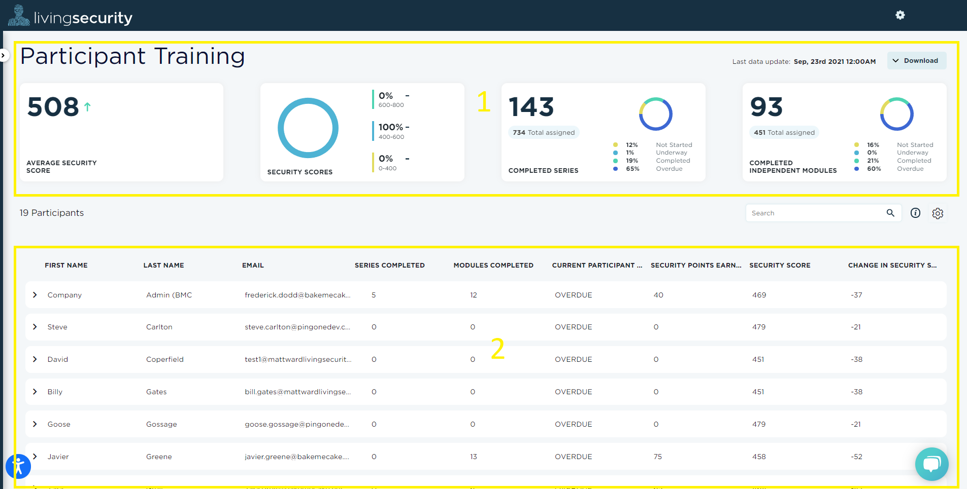
Task: Click the 143 completed series number
Action: coord(531,107)
